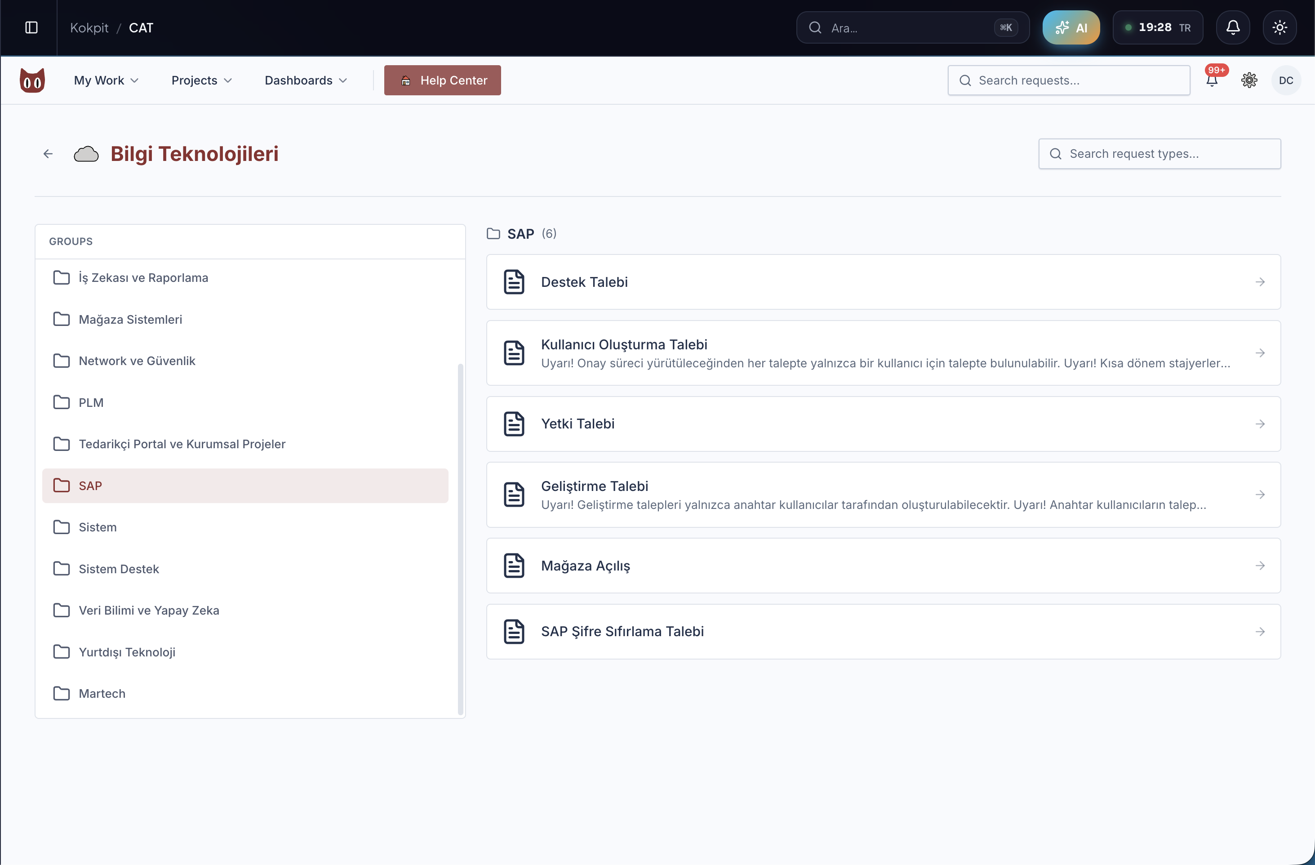The height and width of the screenshot is (865, 1315).
Task: Click the Martech folder icon
Action: click(x=61, y=693)
